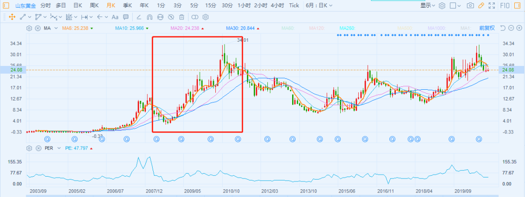Expand measurement tool options arrow

(91, 16)
